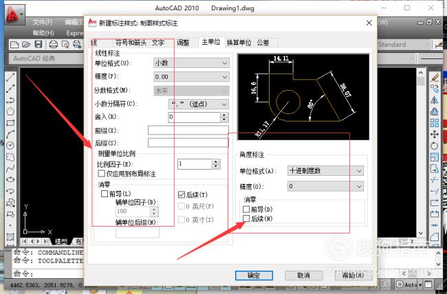Select the Ellipse tool
Viewport: 447px width, 294px height.
coord(10,180)
